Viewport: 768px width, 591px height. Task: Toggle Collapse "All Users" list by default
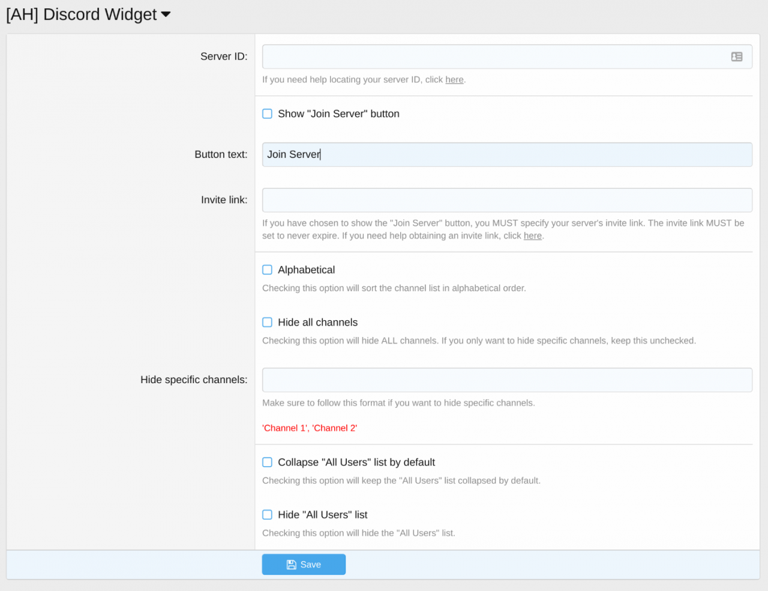tap(268, 462)
